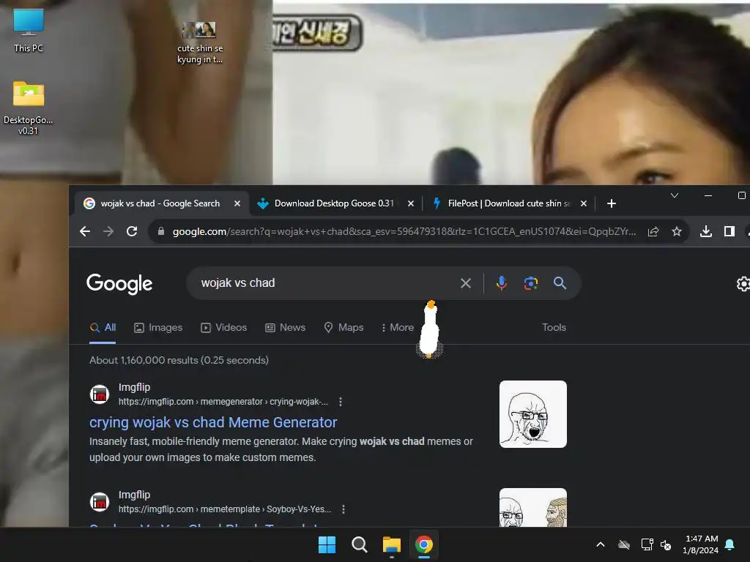Share this page with the share icon
Screen dimensions: 750x562
point(653,232)
